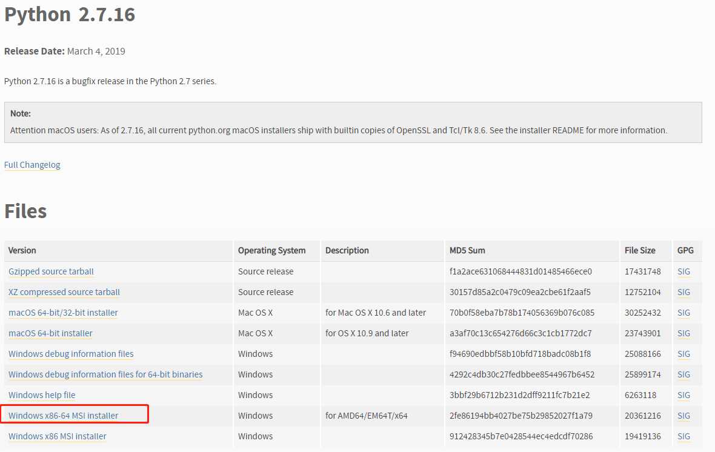Open the Full Changelog link
Viewport: 715px width, 452px height.
coord(32,165)
